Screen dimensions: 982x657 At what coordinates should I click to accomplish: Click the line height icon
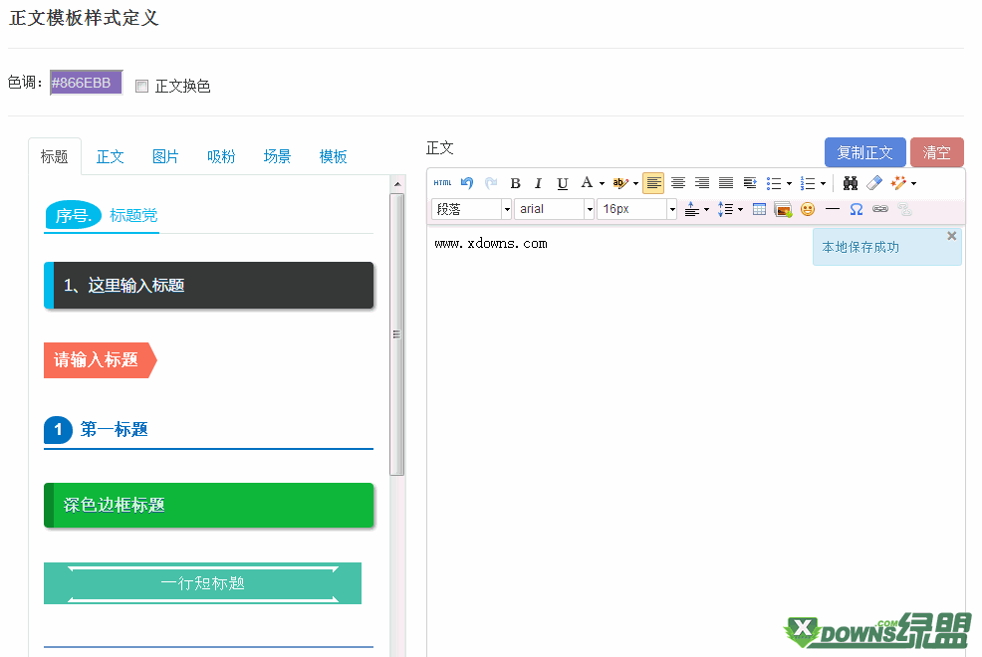click(725, 209)
